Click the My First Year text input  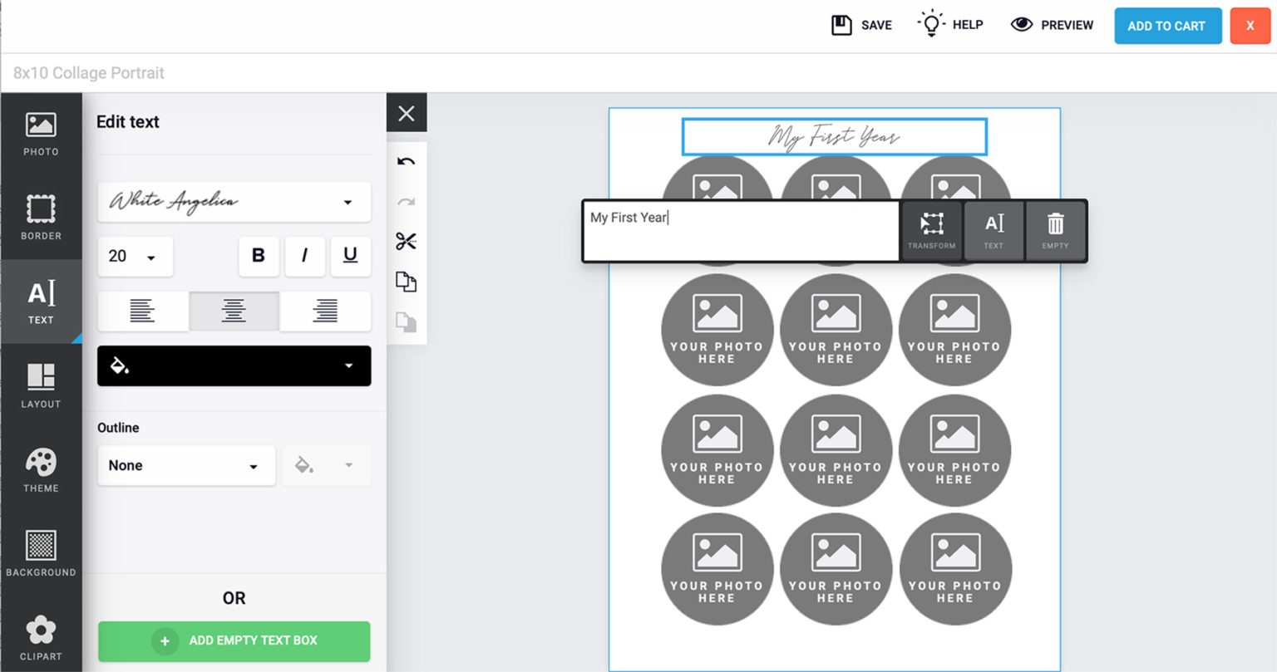(x=740, y=230)
